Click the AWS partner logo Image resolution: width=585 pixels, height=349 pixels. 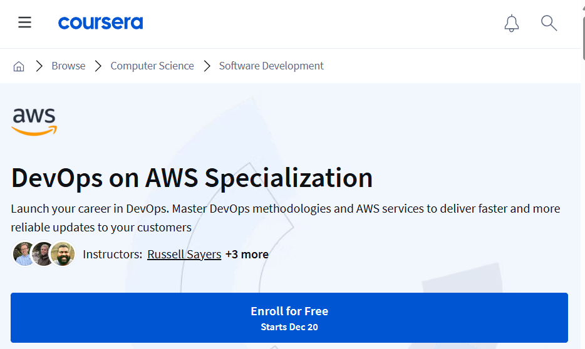coord(34,121)
